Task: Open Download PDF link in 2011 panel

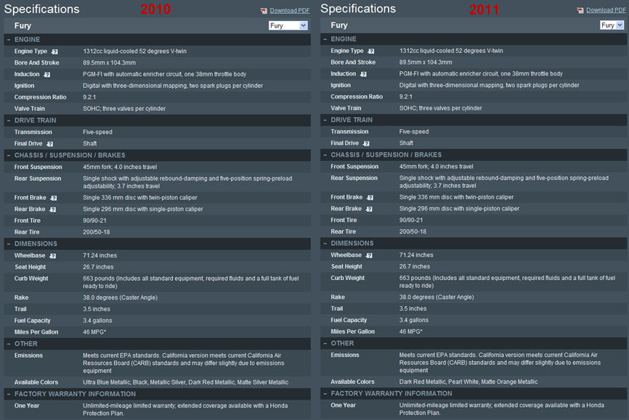Action: pos(606,10)
